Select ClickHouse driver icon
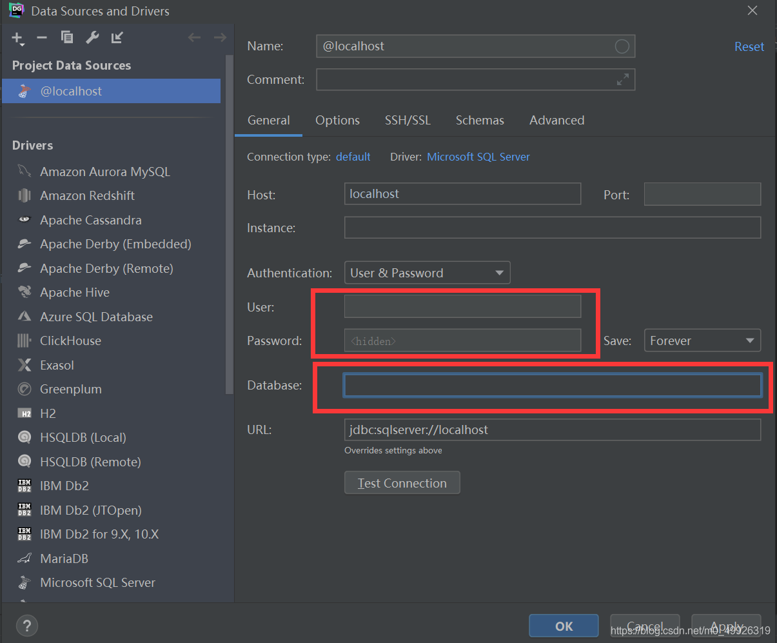 (25, 341)
